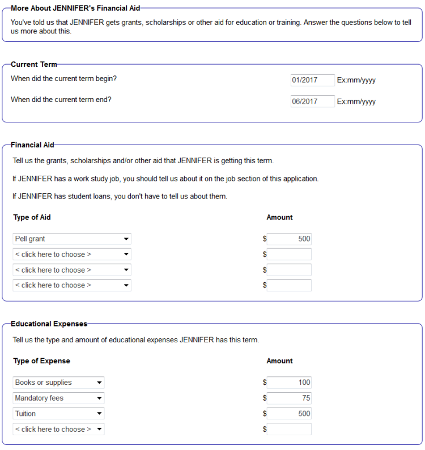This screenshot has width=425, height=450.
Task: Open the fourth Type of Aid dropdown
Action: (x=72, y=286)
